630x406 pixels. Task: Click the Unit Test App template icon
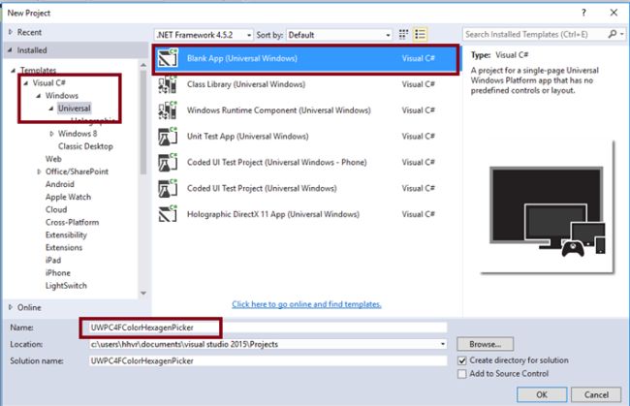pos(167,136)
